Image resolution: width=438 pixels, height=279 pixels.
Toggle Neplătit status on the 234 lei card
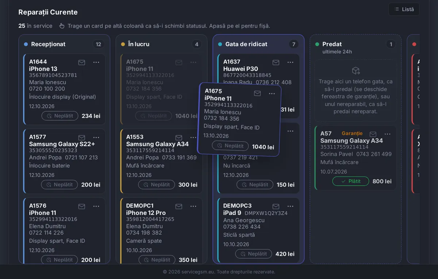60,116
